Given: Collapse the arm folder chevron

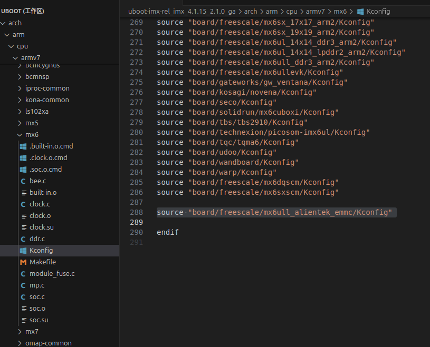Looking at the screenshot, I should (x=7, y=35).
